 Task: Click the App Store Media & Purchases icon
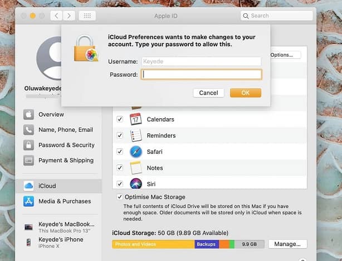[x=28, y=201]
